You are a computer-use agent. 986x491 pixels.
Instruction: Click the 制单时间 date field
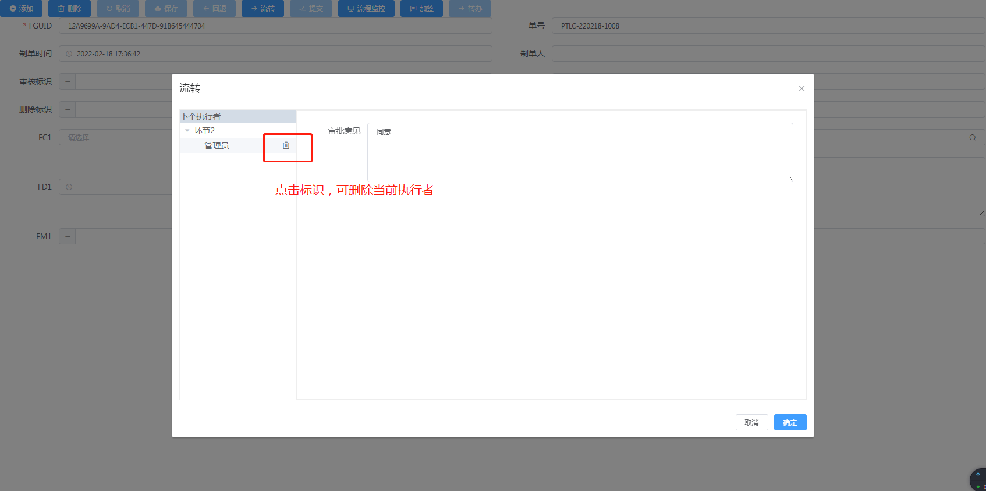[x=275, y=54]
